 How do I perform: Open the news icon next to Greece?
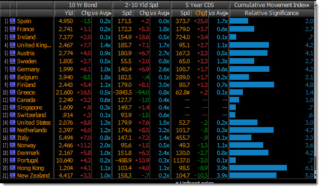[12, 93]
